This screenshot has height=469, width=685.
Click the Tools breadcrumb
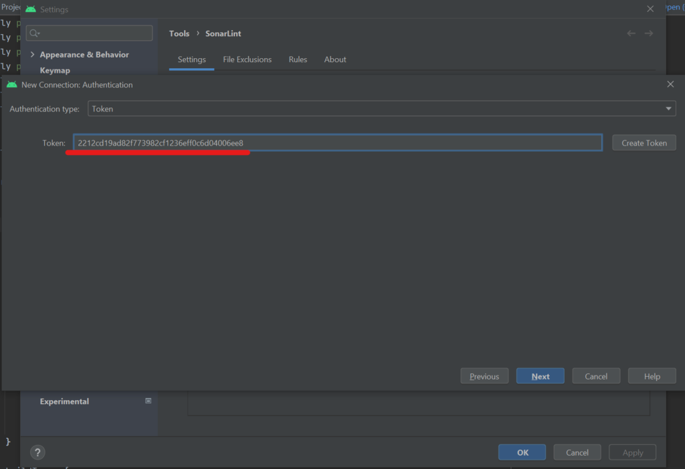pyautogui.click(x=179, y=33)
